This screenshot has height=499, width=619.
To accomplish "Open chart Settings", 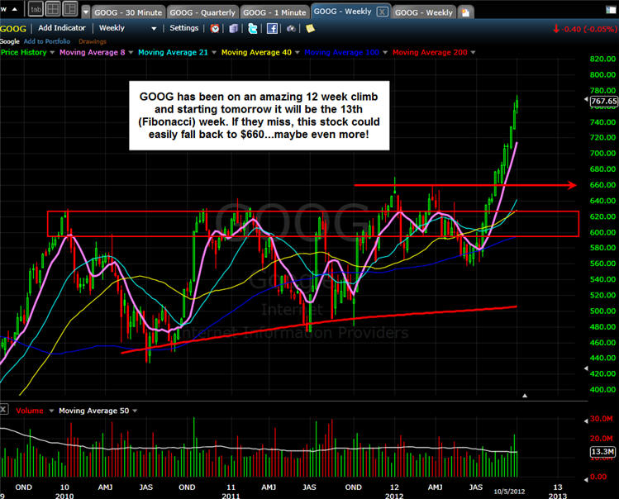I will coord(184,28).
